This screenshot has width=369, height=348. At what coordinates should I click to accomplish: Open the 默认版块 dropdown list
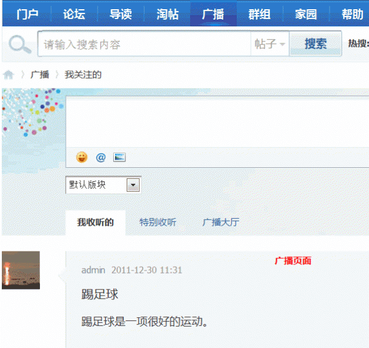point(133,184)
